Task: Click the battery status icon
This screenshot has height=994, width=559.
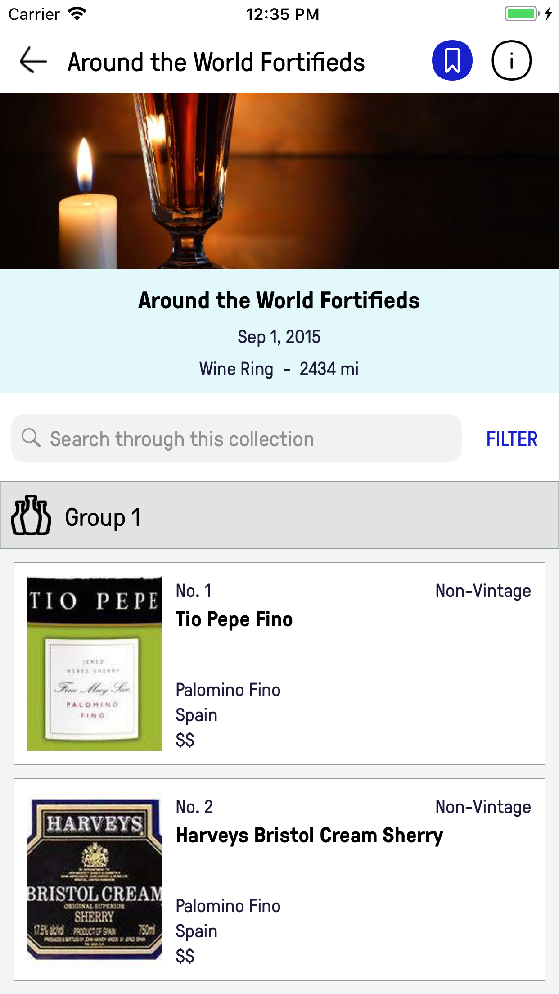Action: click(522, 14)
